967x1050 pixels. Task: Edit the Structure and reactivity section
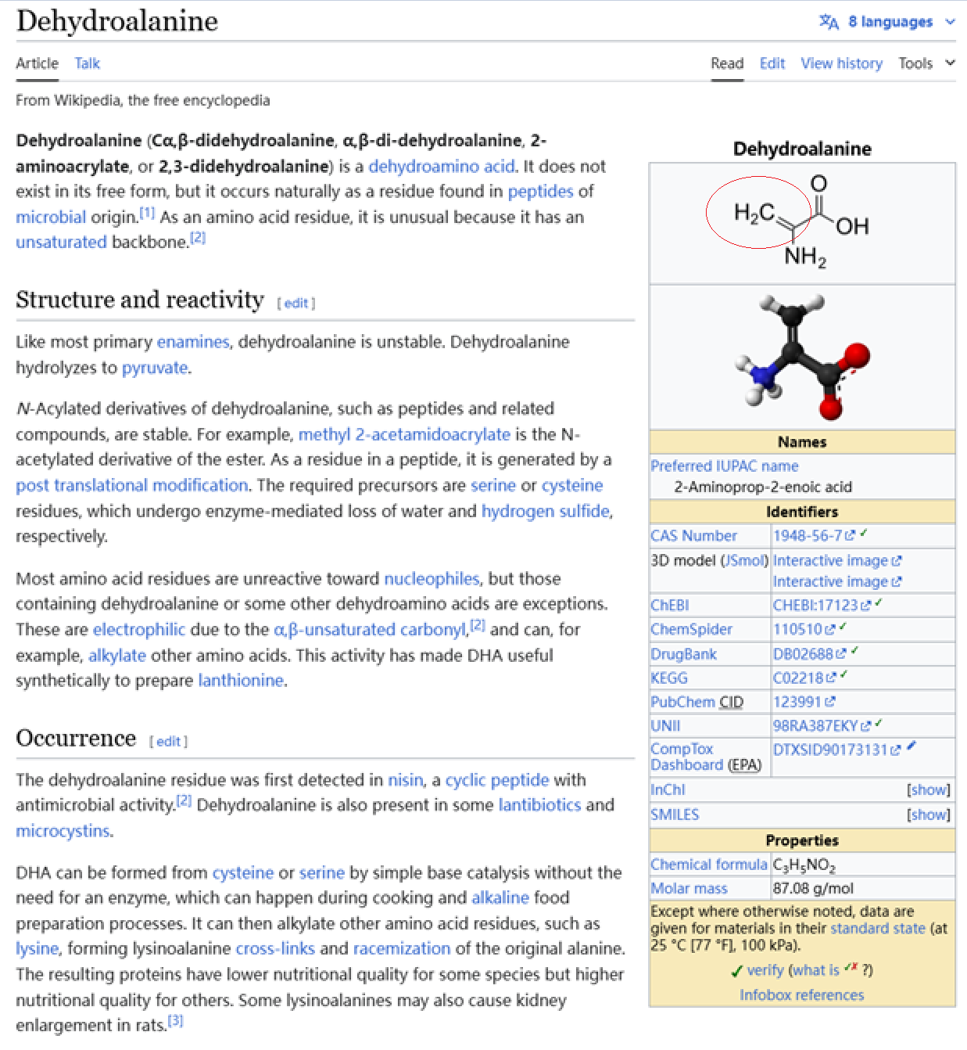tap(295, 304)
